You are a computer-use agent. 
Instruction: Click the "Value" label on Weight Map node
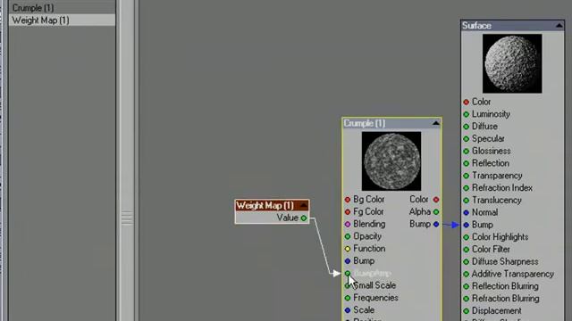(x=288, y=218)
